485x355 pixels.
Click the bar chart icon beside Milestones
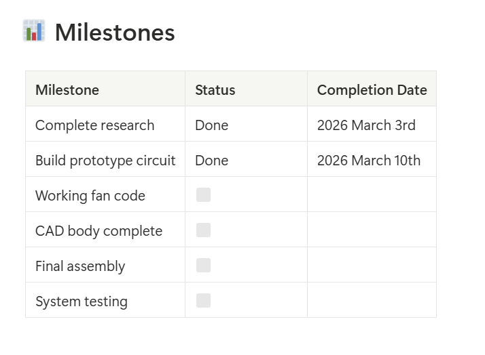(33, 31)
